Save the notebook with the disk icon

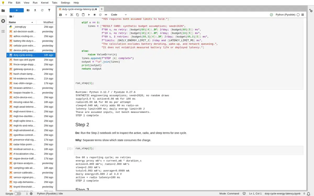point(60,15)
